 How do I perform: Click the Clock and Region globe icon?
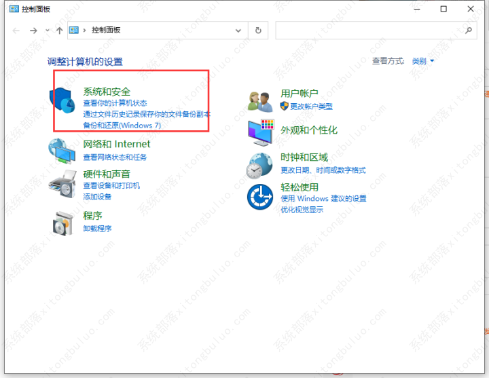260,164
